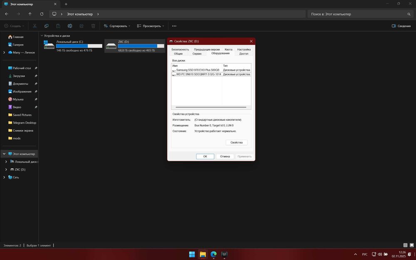This screenshot has height=260, width=416.
Task: Click the Этот компьютер address breadcrumb
Action: [x=80, y=14]
